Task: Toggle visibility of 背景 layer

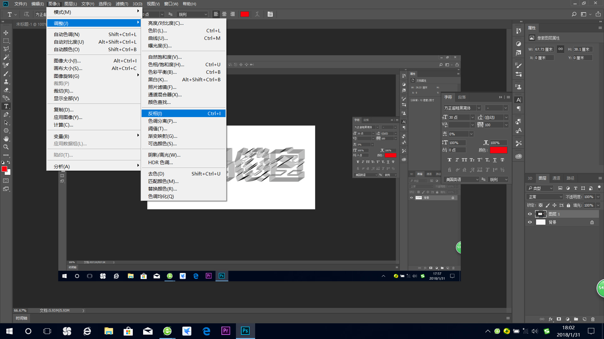Action: click(x=530, y=222)
